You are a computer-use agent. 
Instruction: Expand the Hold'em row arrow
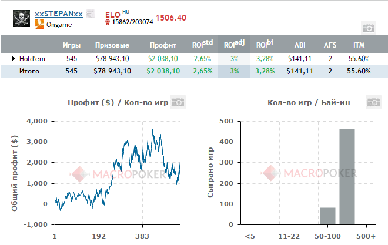point(14,59)
